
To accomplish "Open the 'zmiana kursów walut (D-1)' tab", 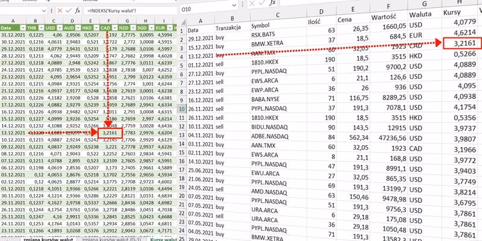I will pos(111,239).
